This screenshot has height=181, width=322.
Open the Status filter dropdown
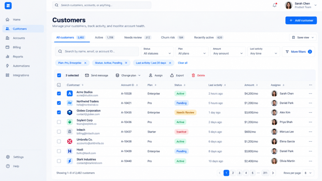[157, 52]
